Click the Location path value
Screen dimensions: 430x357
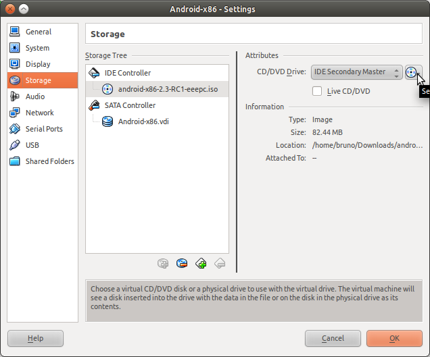[367, 145]
